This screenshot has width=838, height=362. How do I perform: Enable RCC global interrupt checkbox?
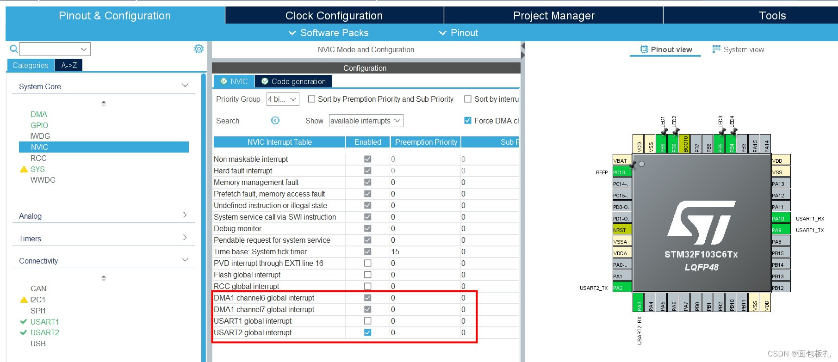(367, 286)
